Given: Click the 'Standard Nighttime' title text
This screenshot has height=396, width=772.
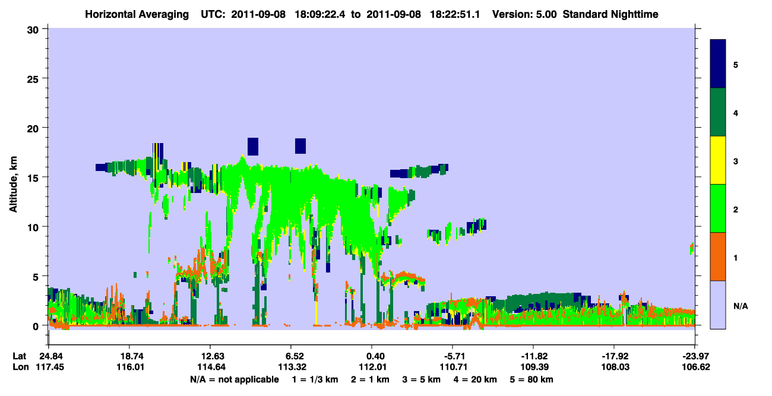Looking at the screenshot, I should coord(610,14).
